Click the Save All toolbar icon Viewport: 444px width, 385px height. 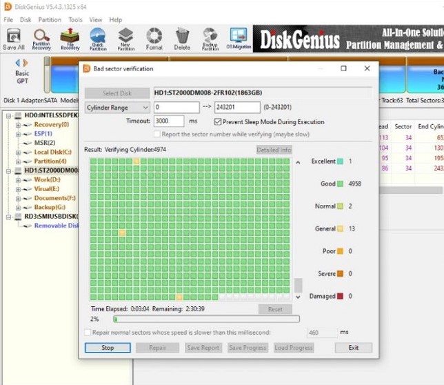click(x=13, y=39)
